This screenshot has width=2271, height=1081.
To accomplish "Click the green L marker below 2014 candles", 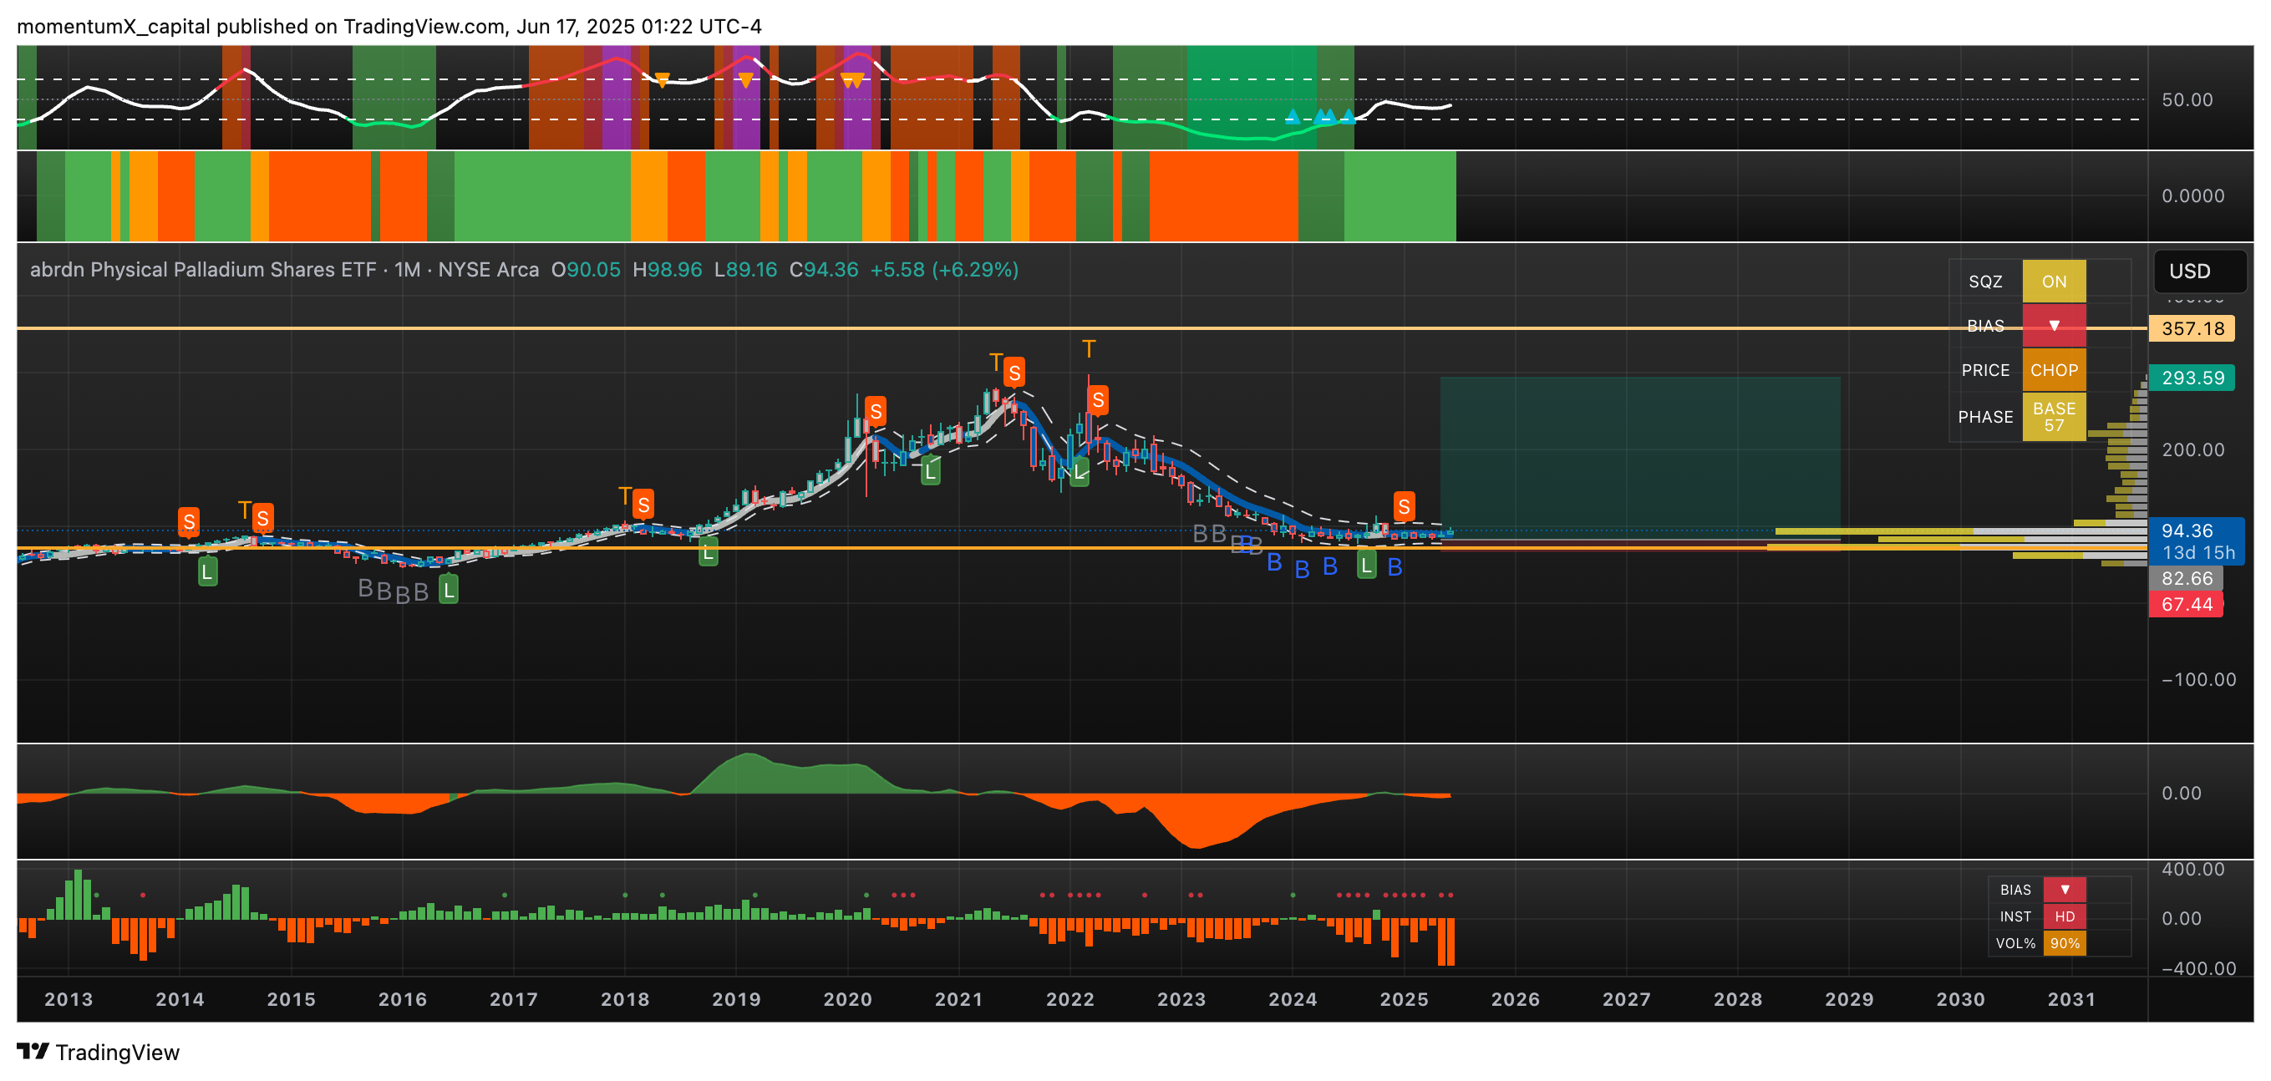I will point(207,572).
